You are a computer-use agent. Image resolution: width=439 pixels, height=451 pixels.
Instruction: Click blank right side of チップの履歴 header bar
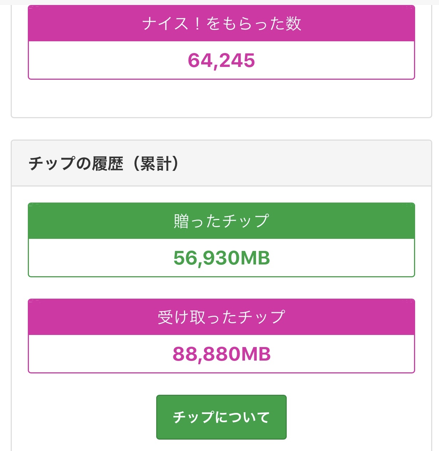(321, 164)
